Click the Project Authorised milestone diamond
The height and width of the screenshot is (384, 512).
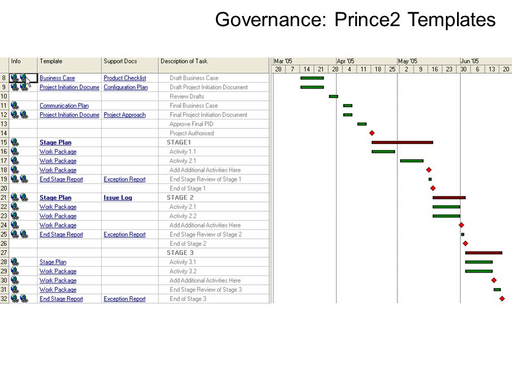click(372, 133)
